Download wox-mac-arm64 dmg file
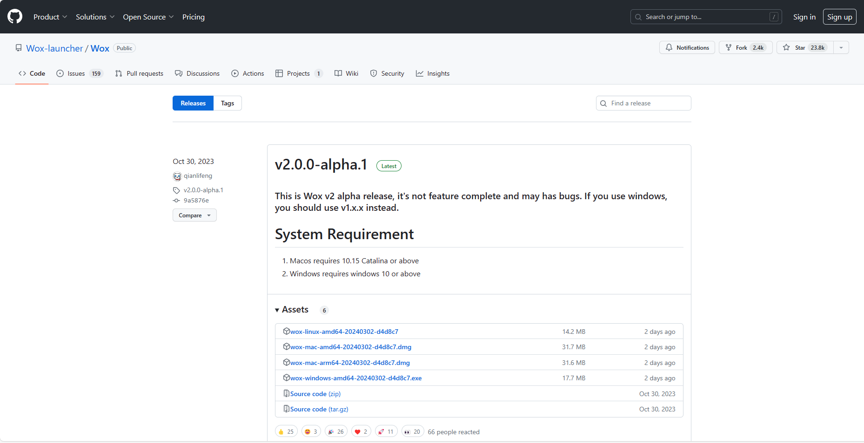 pos(350,363)
